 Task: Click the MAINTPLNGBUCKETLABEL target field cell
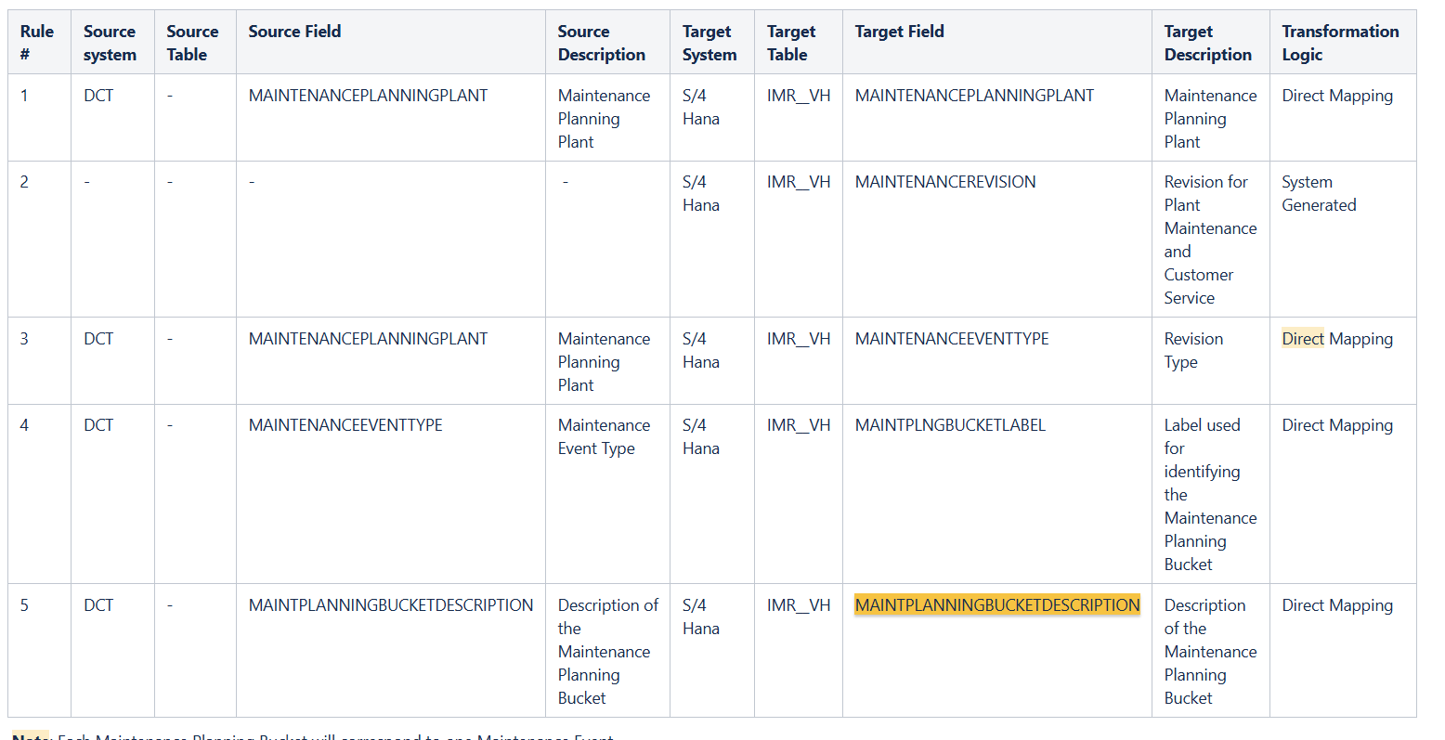point(950,425)
